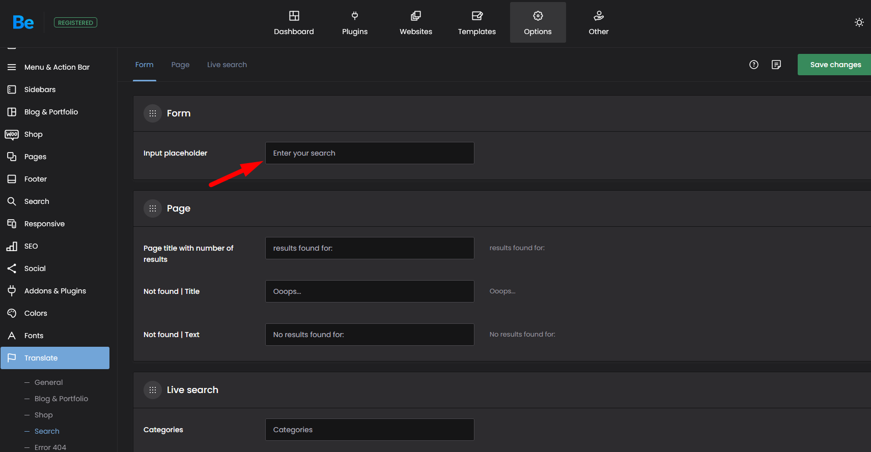Toggle the light/dark theme sun icon
This screenshot has height=452, width=871.
click(859, 22)
